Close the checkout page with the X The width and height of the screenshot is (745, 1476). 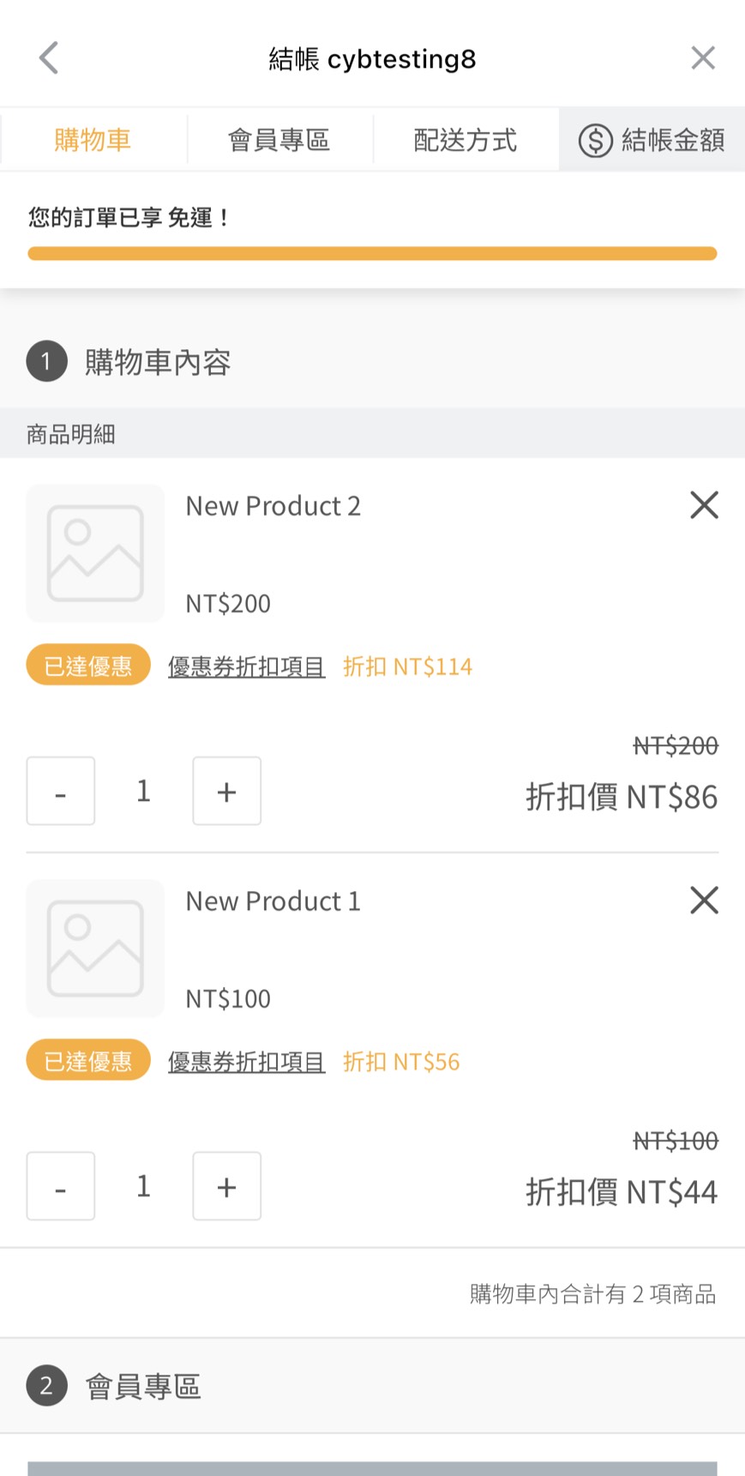tap(703, 58)
